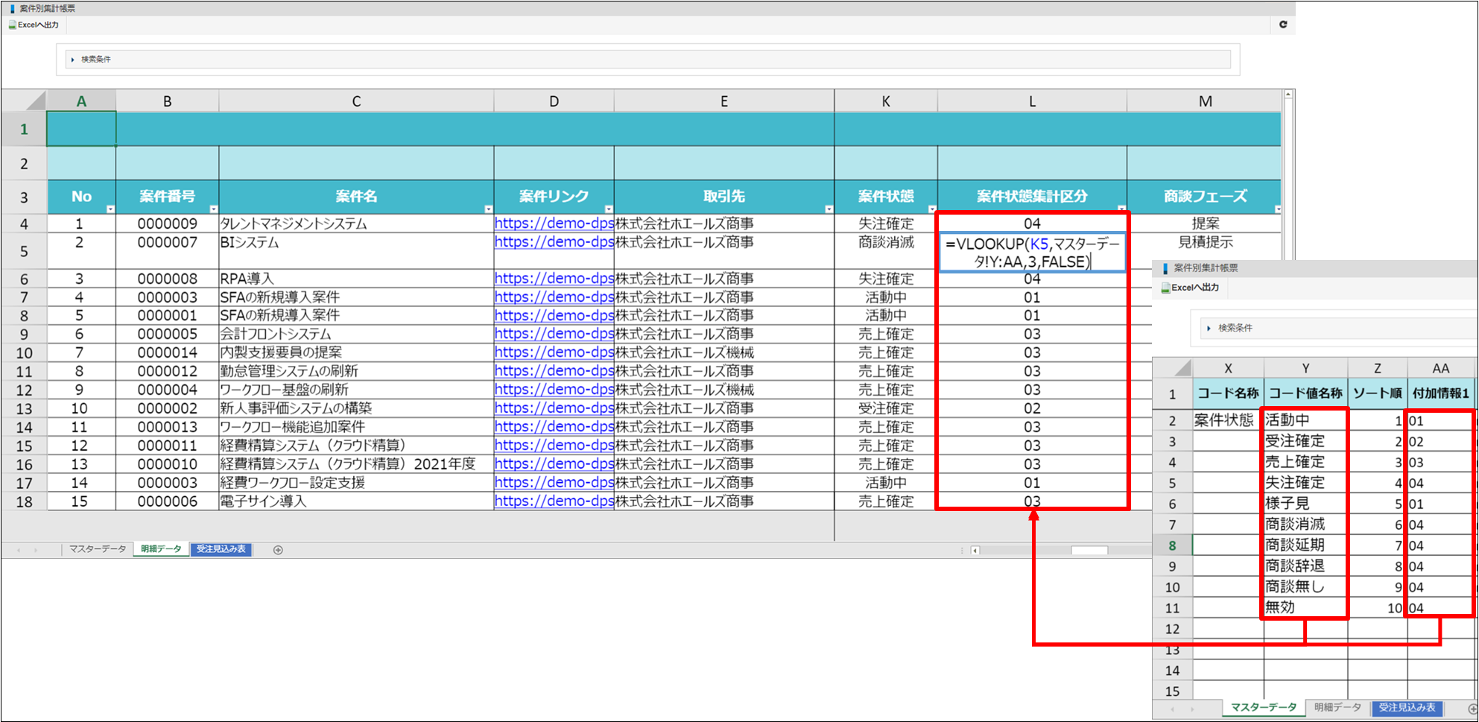Viewport: 1479px width, 722px height.
Task: Click 案件番号 cell 0000009
Action: click(168, 224)
